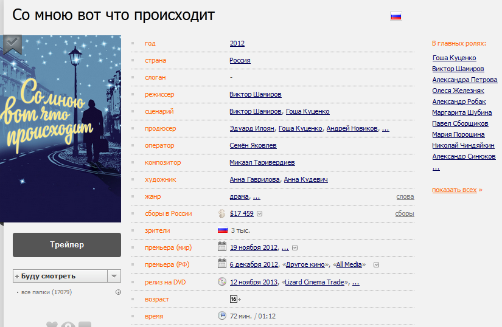The image size is (502, 327).
Task: Open Lizard Cinema Trade link
Action: click(315, 282)
